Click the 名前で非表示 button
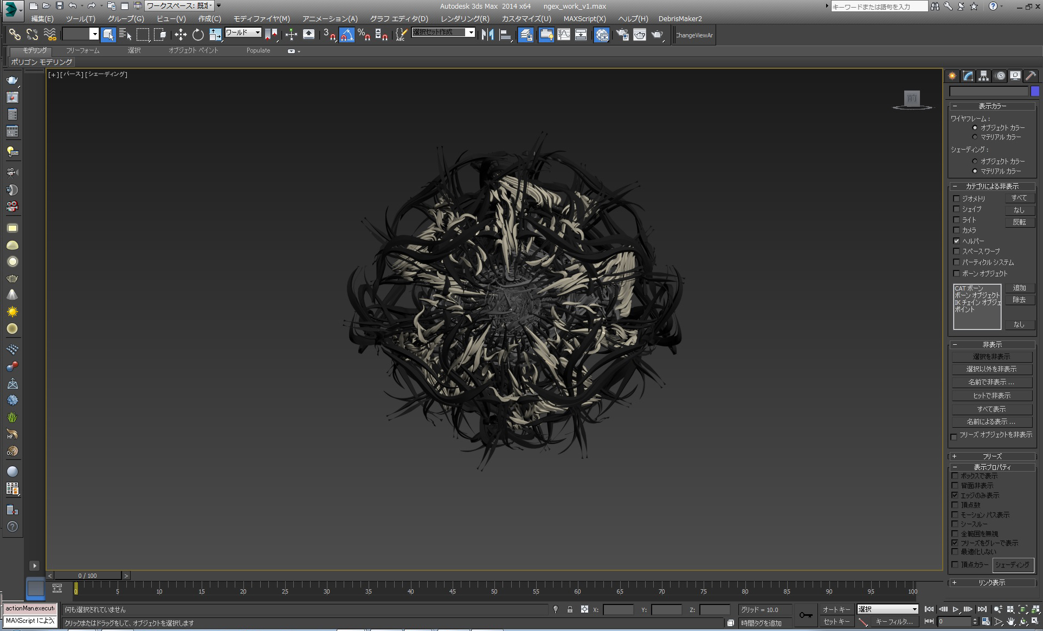 [992, 382]
